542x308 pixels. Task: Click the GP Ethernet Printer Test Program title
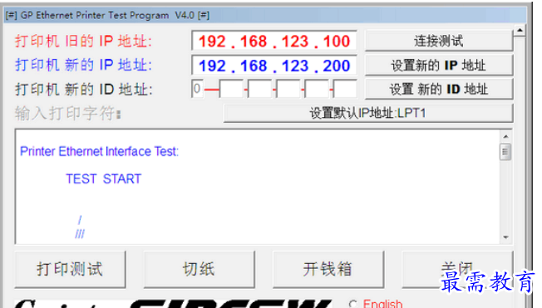pyautogui.click(x=107, y=16)
